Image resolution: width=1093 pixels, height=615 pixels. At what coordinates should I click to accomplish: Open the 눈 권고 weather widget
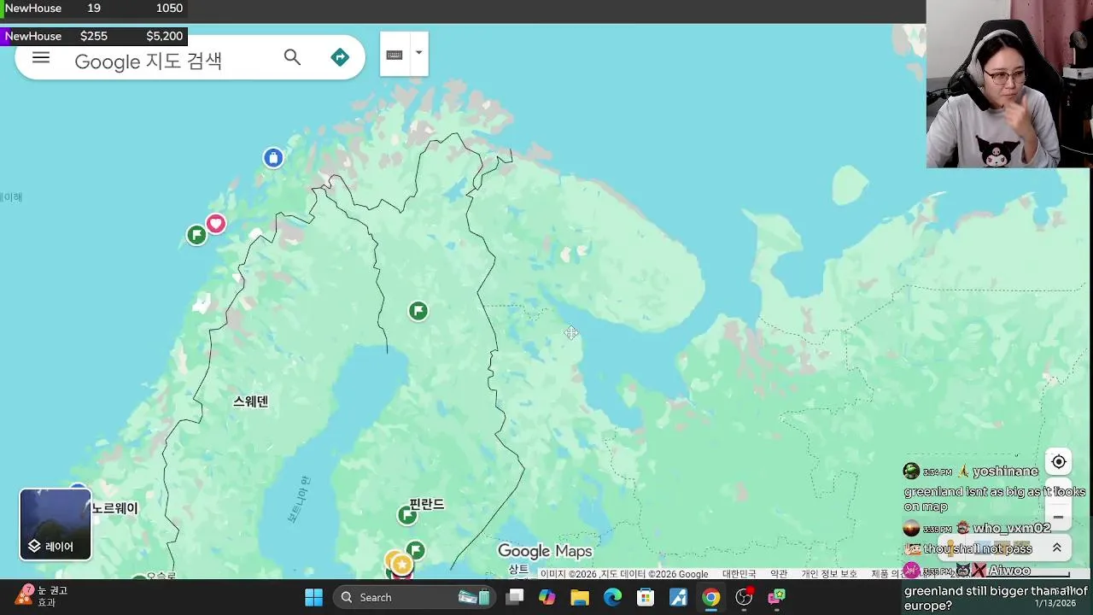pyautogui.click(x=41, y=596)
